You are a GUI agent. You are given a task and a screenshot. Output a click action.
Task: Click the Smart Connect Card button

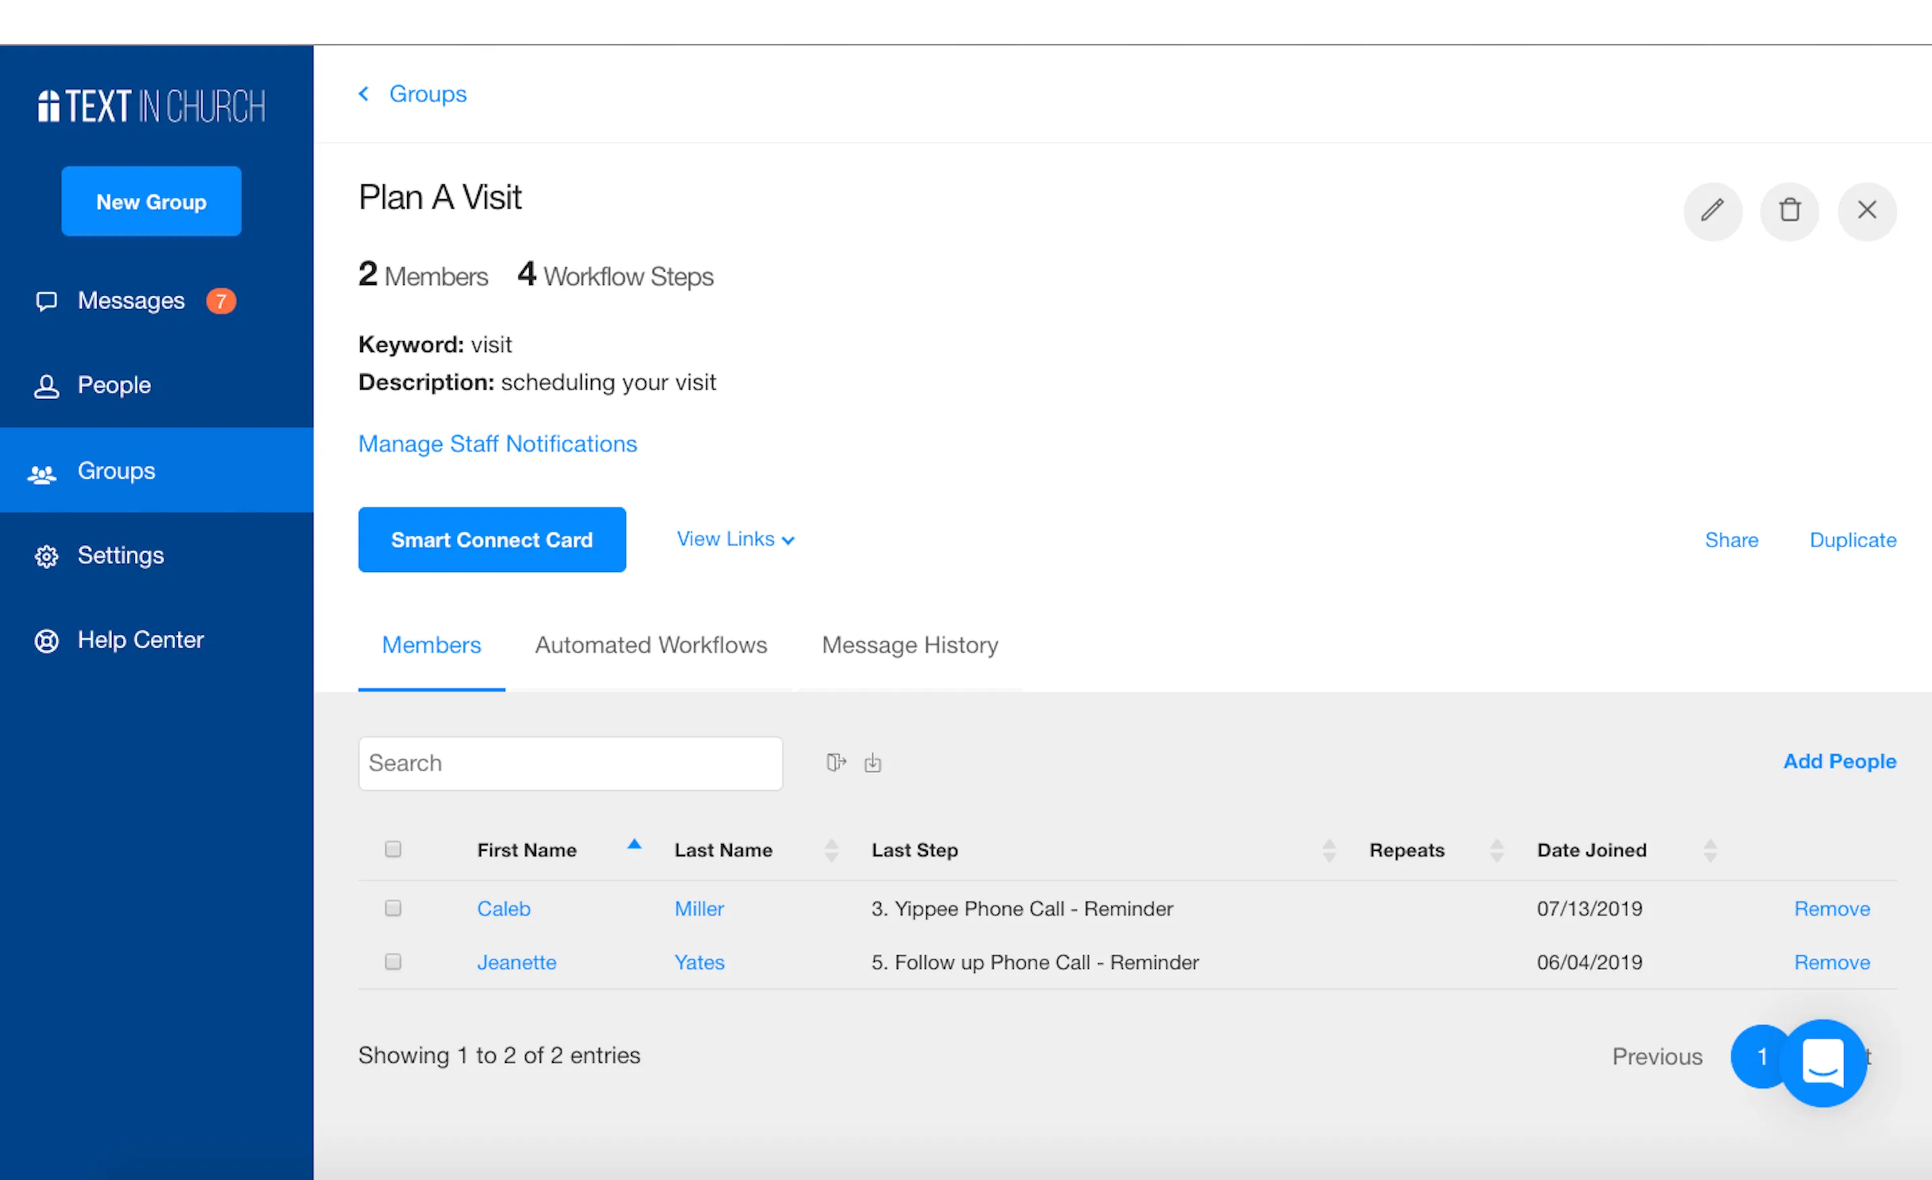point(492,540)
